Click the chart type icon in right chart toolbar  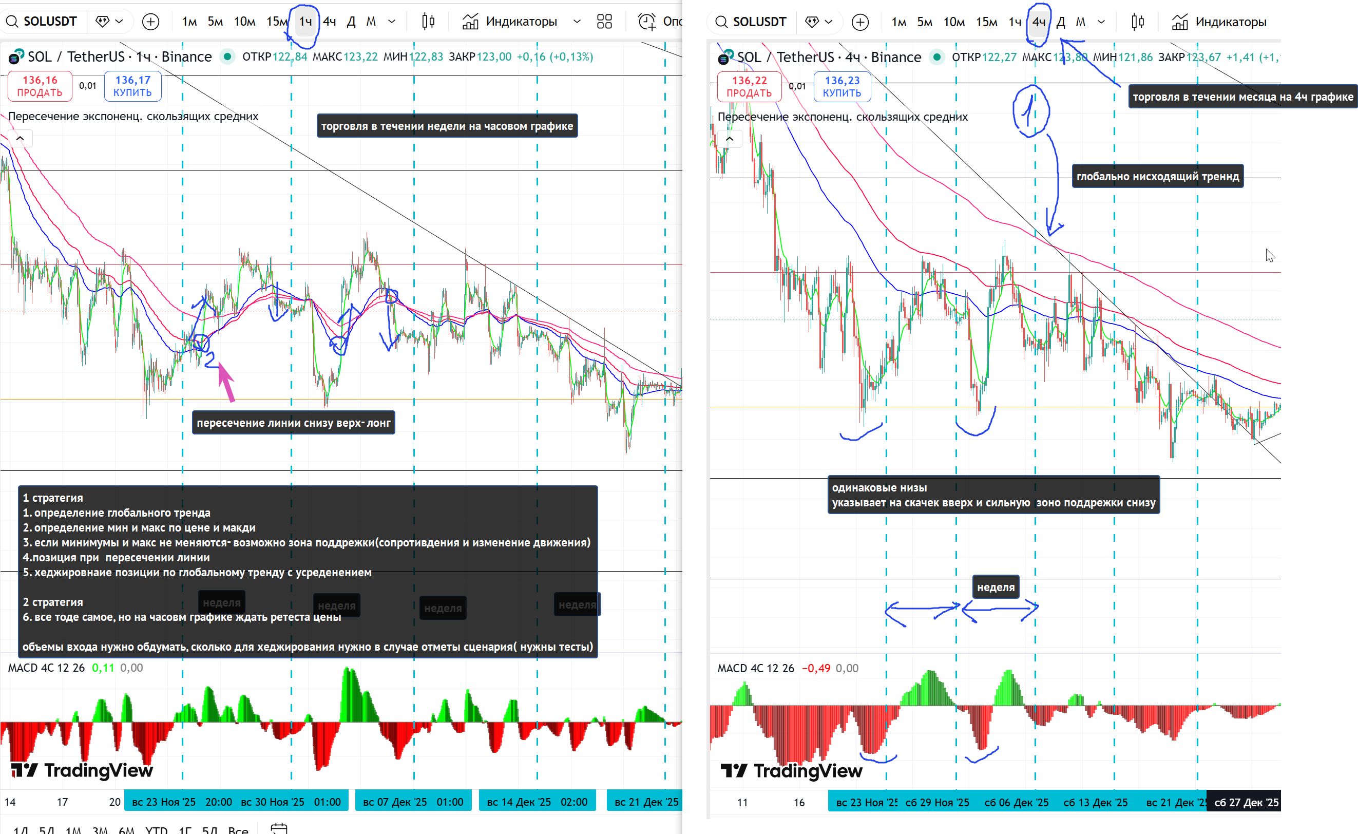coord(1137,22)
